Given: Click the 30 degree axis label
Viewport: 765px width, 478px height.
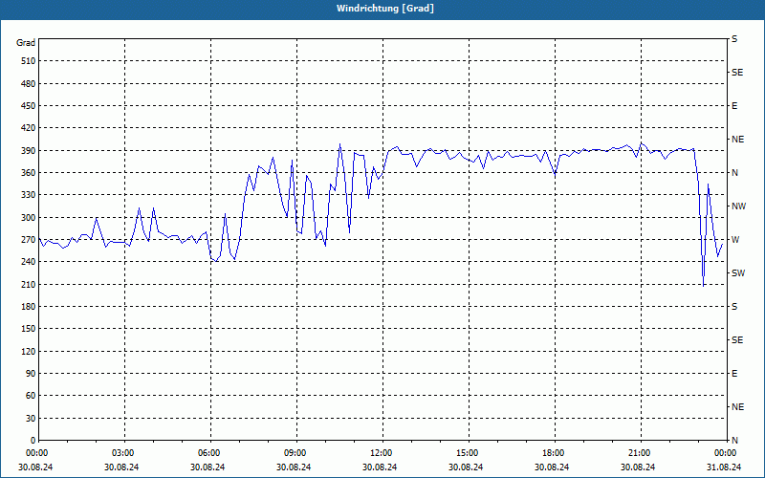Looking at the screenshot, I should (31, 418).
